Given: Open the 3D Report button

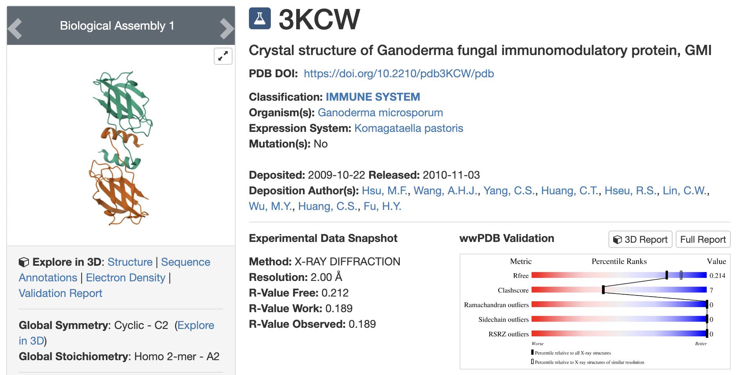Looking at the screenshot, I should coord(640,239).
